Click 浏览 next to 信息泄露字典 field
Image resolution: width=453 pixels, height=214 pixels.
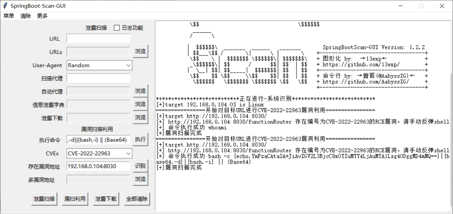[x=140, y=104]
